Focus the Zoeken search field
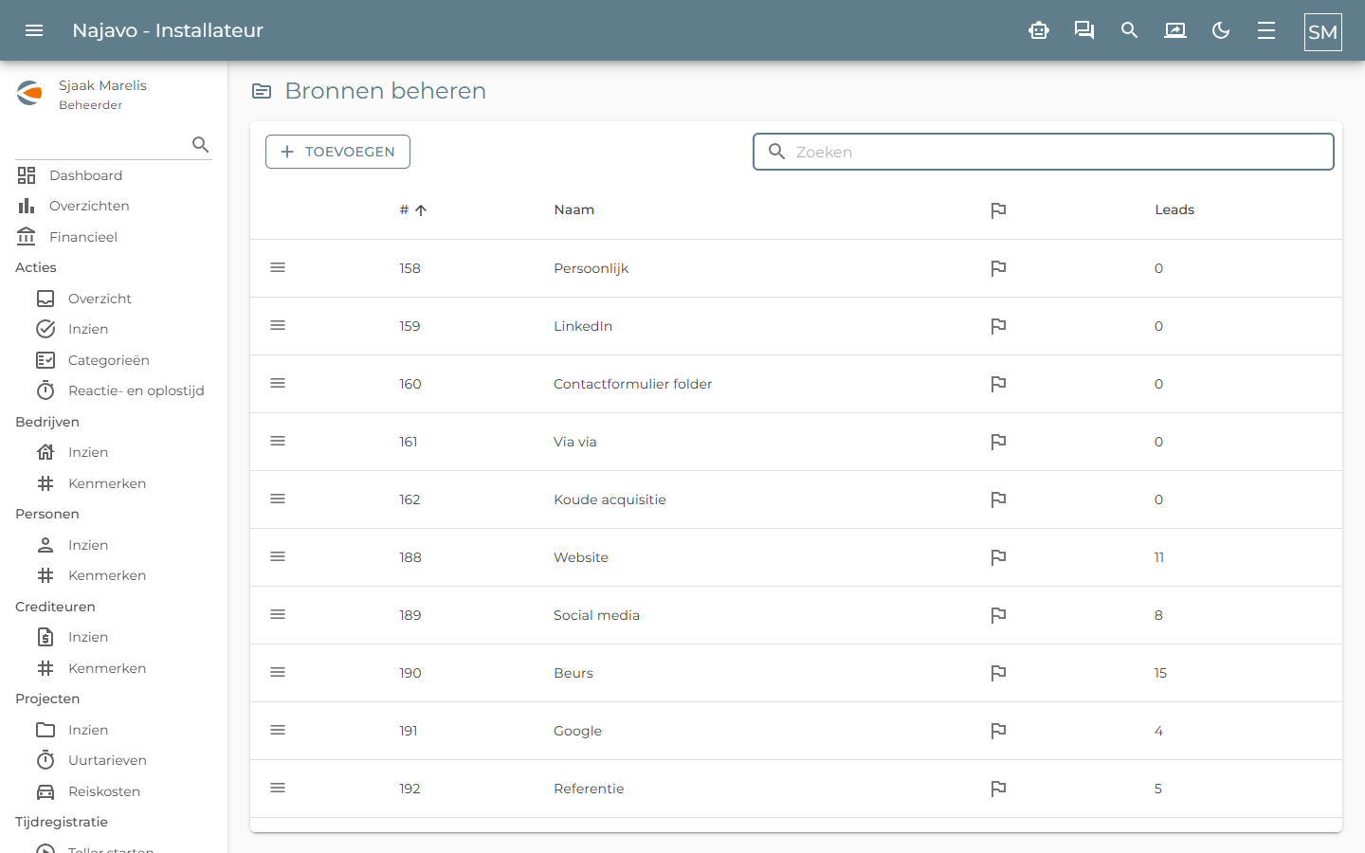 click(x=1044, y=152)
